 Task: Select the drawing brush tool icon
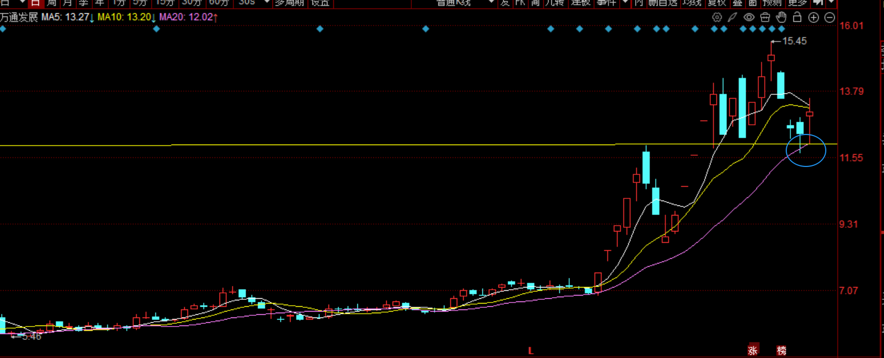[x=733, y=18]
